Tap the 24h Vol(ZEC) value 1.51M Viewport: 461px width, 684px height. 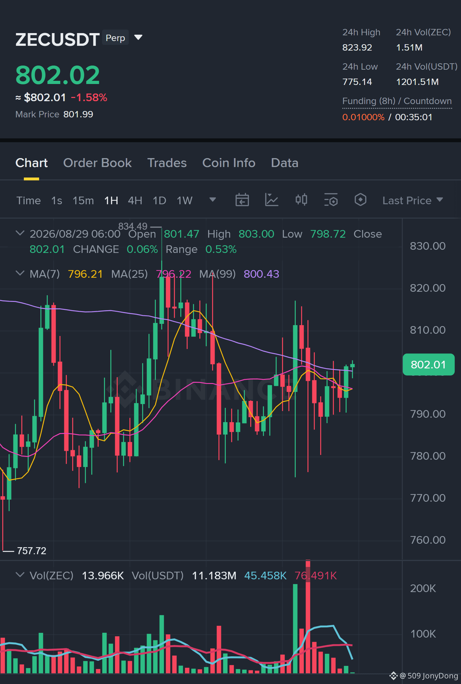(409, 47)
